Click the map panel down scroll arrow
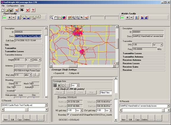This screenshot has width=171, height=125. (x=117, y=63)
